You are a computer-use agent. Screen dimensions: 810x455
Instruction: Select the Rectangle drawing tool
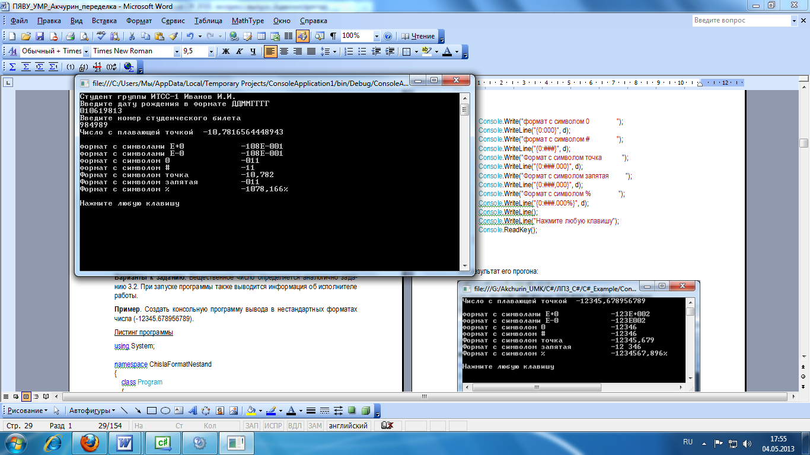[151, 410]
